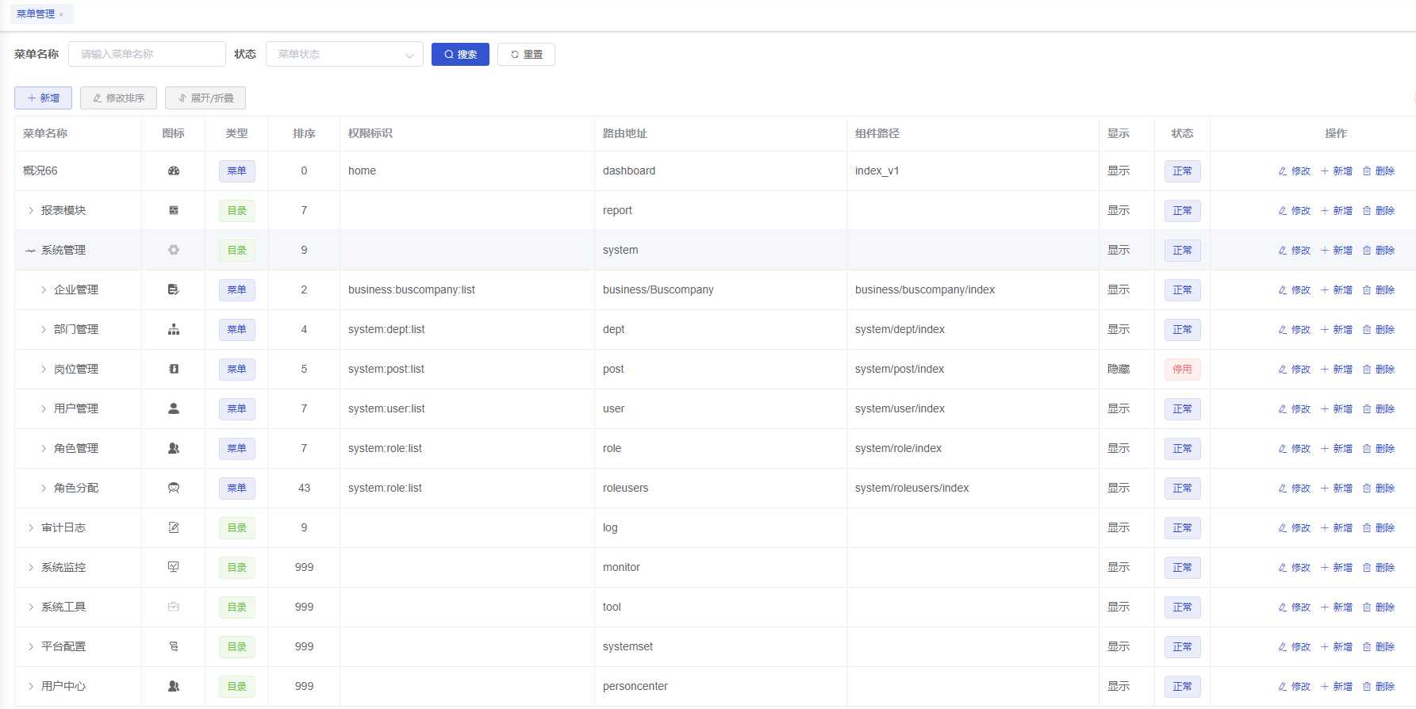The height and width of the screenshot is (709, 1416).
Task: Click the toolbox icon in 系统工具 row
Action: tap(174, 607)
